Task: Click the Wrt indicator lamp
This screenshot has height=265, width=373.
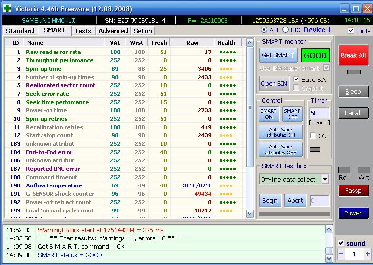Action: click(364, 170)
